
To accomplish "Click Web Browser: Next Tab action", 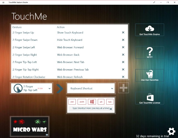I will click(x=70, y=62).
